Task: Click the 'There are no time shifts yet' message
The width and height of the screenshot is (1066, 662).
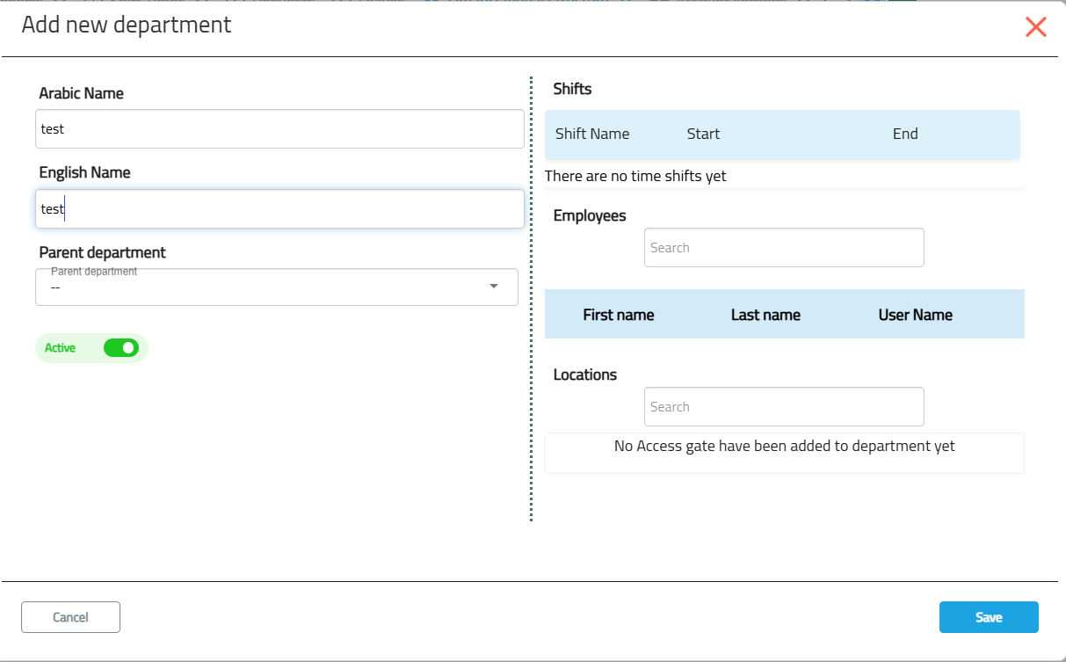Action: [635, 176]
